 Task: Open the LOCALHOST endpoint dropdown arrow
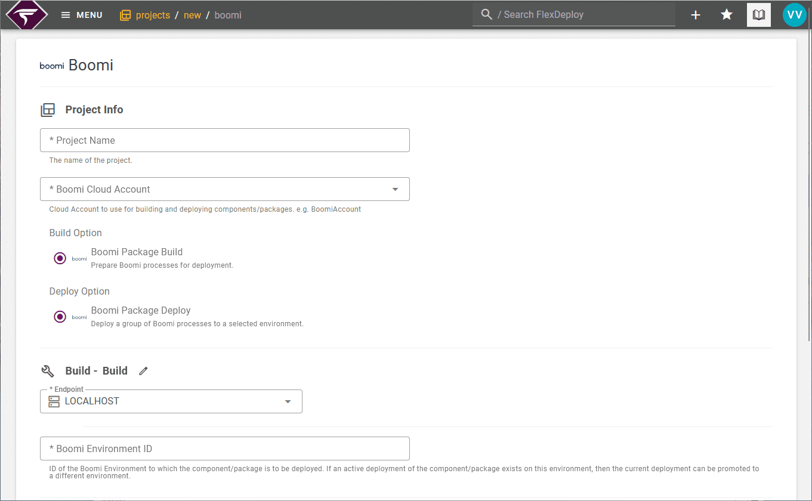[288, 401]
